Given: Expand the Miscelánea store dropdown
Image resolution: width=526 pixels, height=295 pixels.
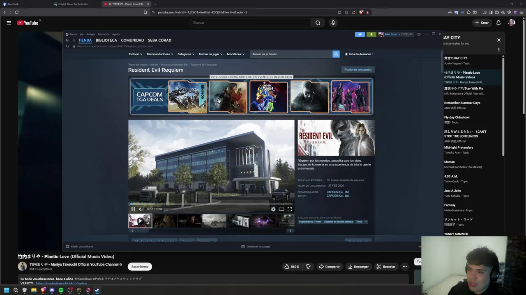Looking at the screenshot, I should click(235, 54).
